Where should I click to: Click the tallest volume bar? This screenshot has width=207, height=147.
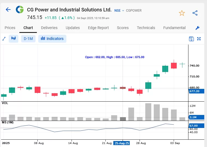[x=148, y=112]
